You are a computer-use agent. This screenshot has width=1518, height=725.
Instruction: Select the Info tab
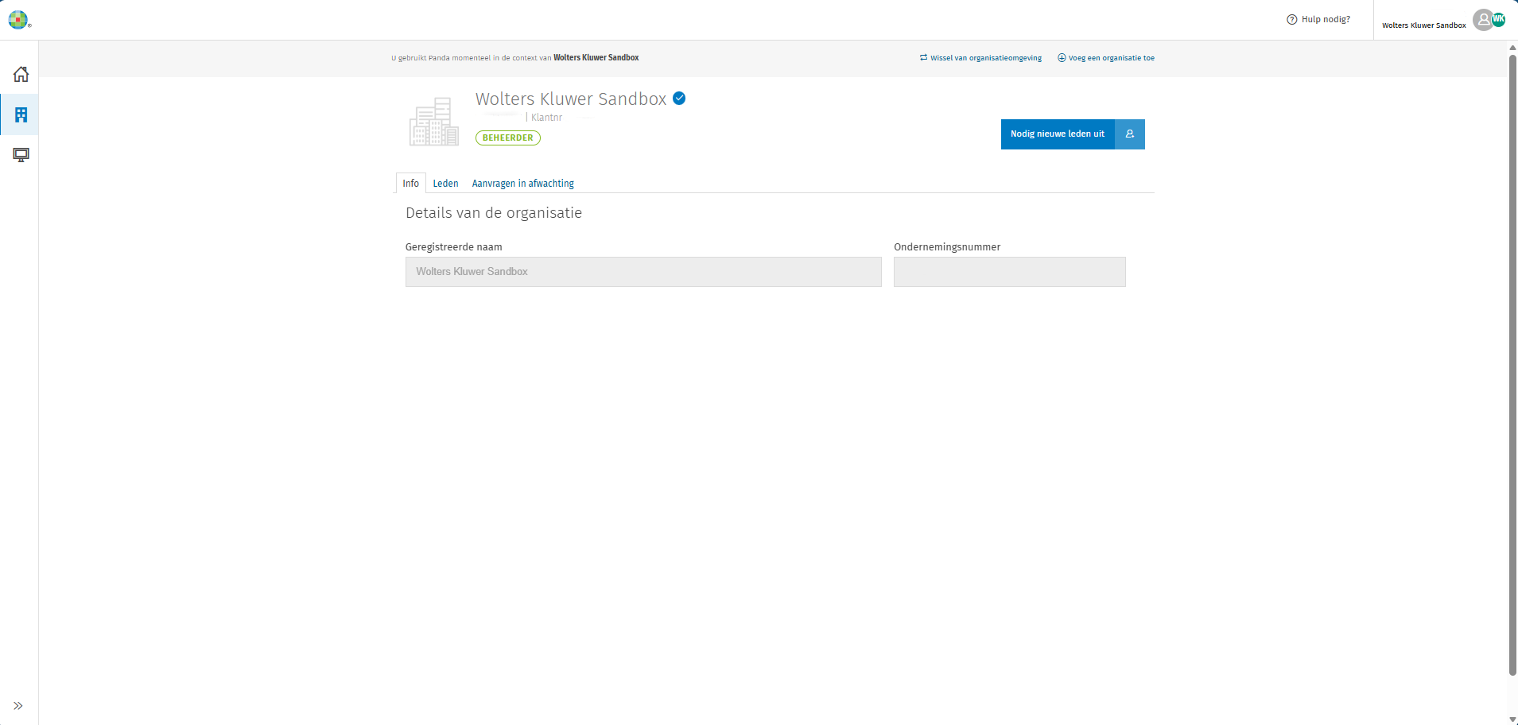point(410,184)
